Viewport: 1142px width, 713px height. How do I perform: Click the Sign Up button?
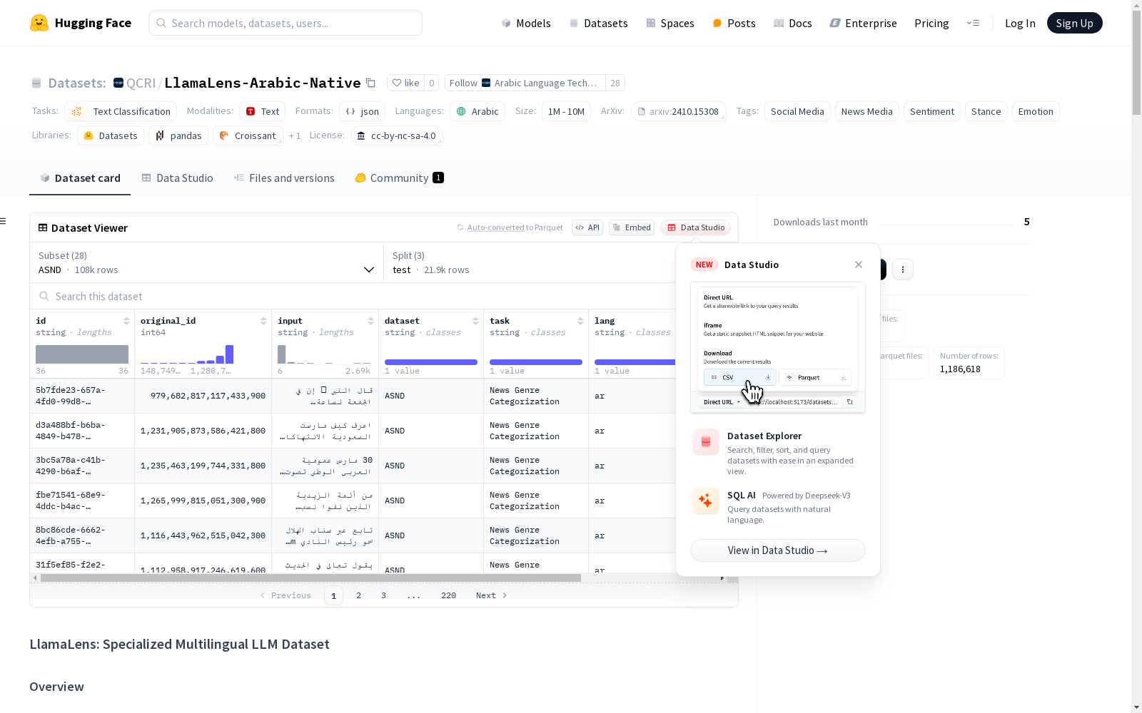pos(1074,23)
